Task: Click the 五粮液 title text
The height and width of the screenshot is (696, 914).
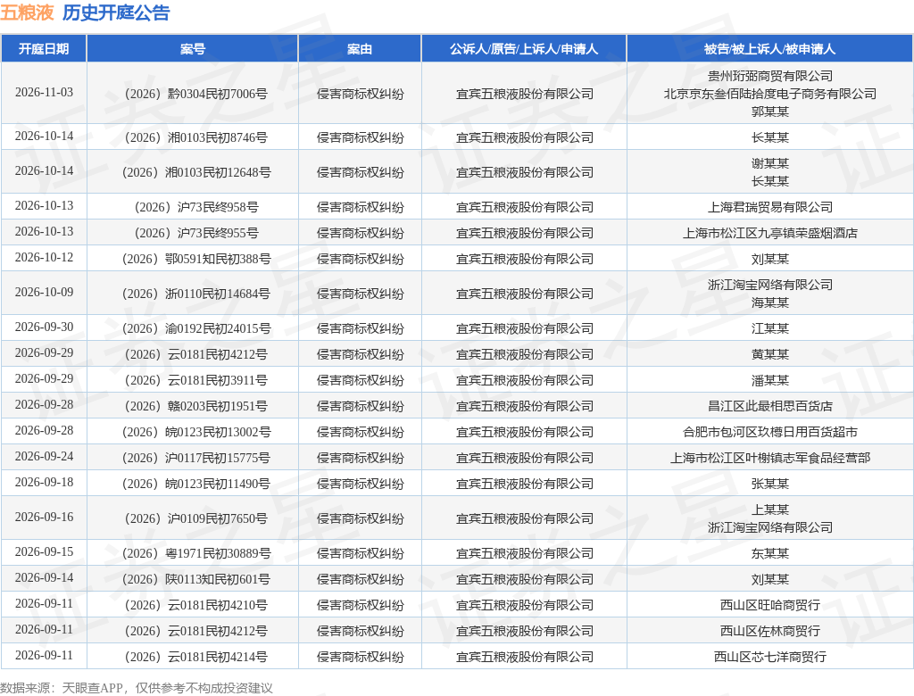Action: click(27, 12)
